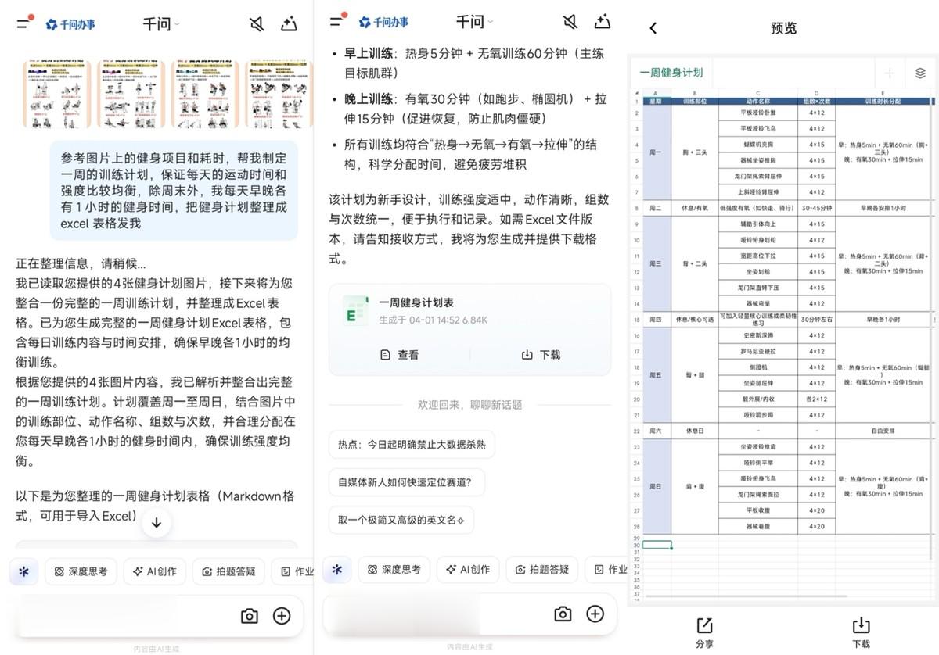Select the 自媒体新人如何快速定位赛道 suggestion

[406, 482]
